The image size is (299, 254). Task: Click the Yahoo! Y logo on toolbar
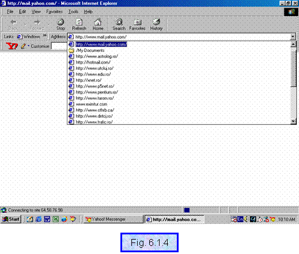click(x=12, y=46)
